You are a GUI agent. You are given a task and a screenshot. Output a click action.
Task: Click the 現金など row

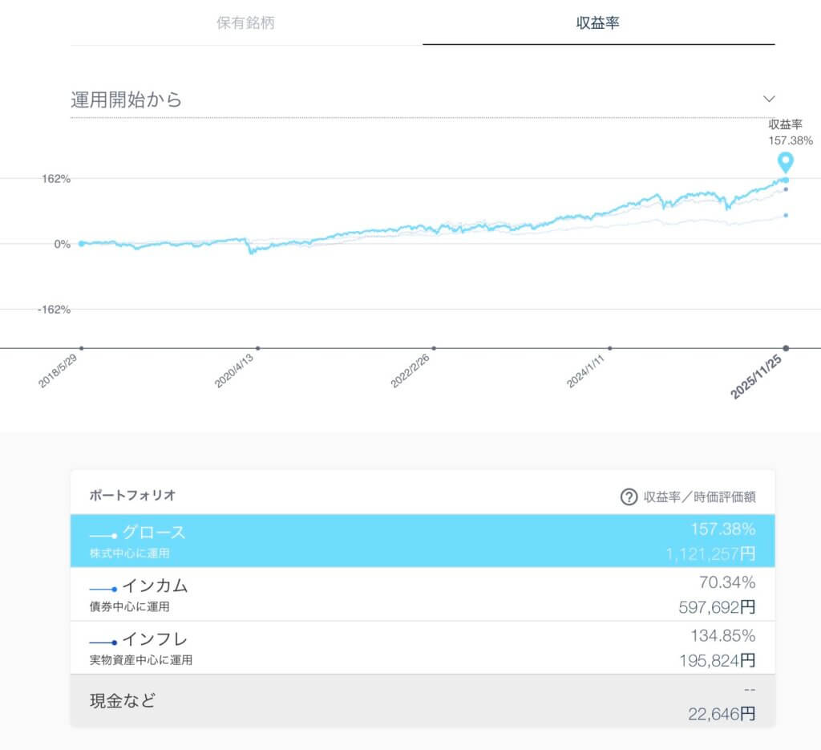pos(423,700)
